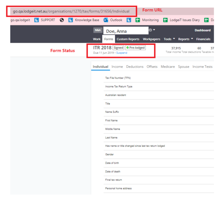Click the globe bookmark icon
221x203 pixels.
pyautogui.click(x=62, y=20)
